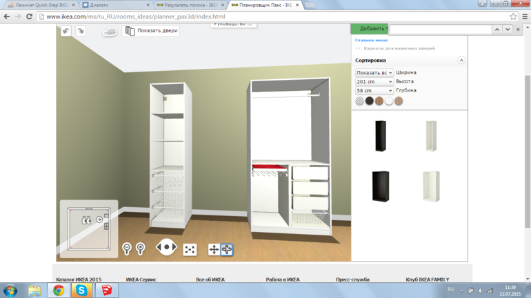Select the 3D orbit rotate tool

tap(227, 249)
